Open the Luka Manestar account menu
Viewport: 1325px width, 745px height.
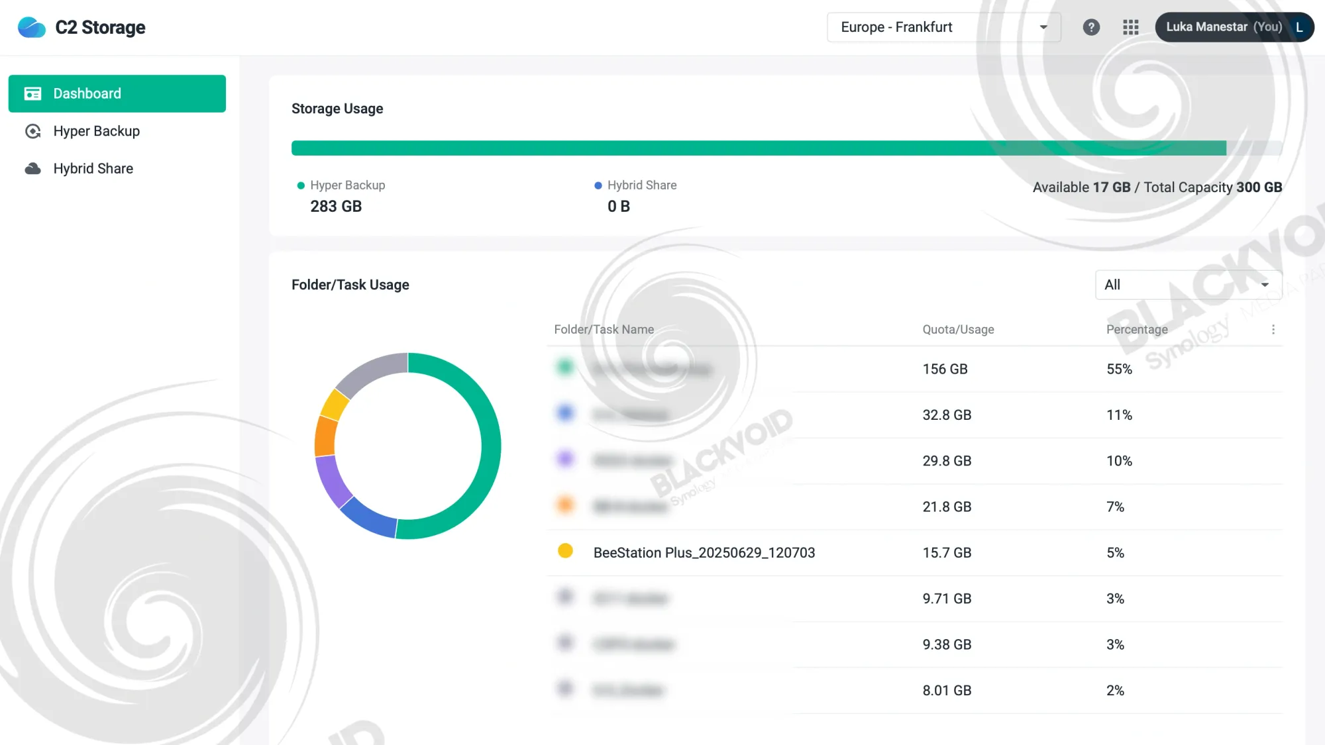[x=1234, y=27]
